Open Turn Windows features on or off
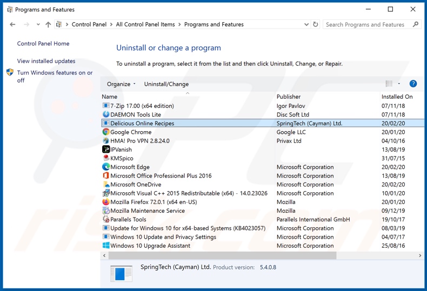The width and height of the screenshot is (427, 291). pyautogui.click(x=55, y=76)
